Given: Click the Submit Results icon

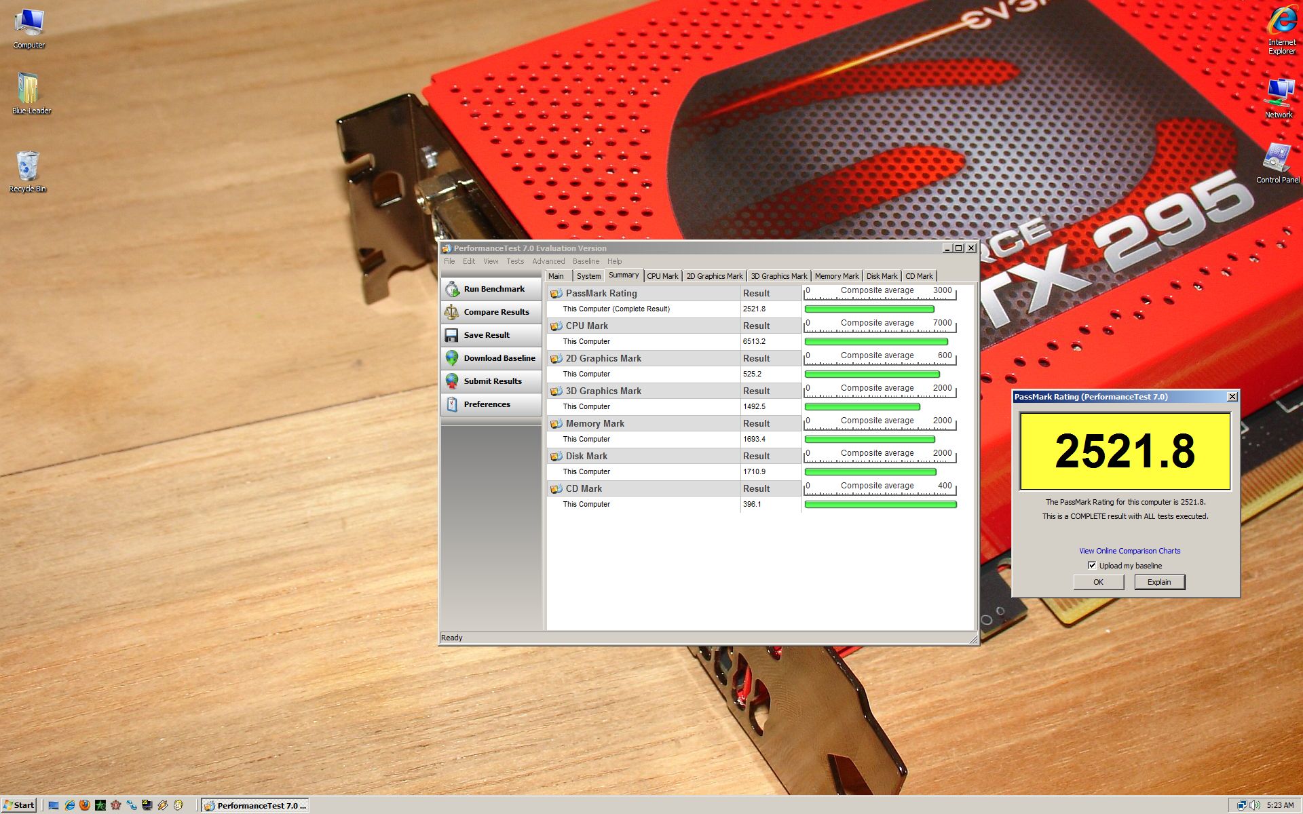Looking at the screenshot, I should pos(452,381).
